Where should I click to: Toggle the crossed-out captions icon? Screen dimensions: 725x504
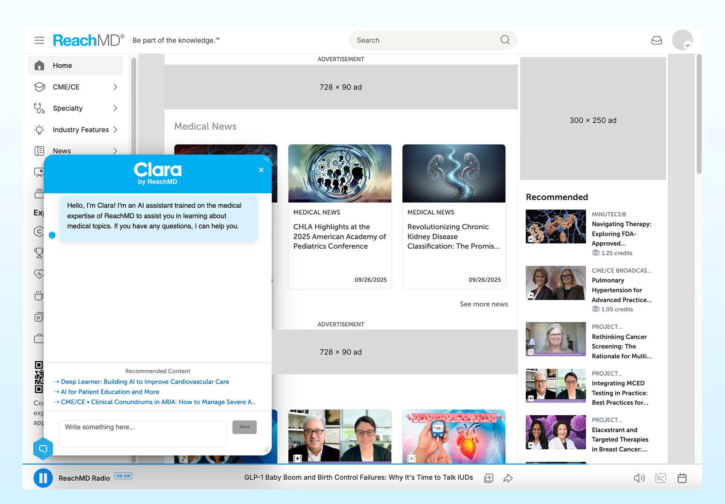(660, 478)
